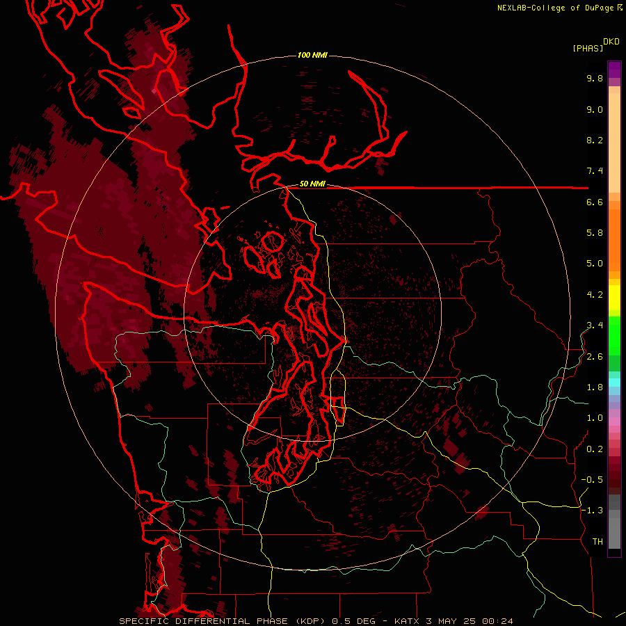Click the 5.0 legend value

(x=595, y=264)
